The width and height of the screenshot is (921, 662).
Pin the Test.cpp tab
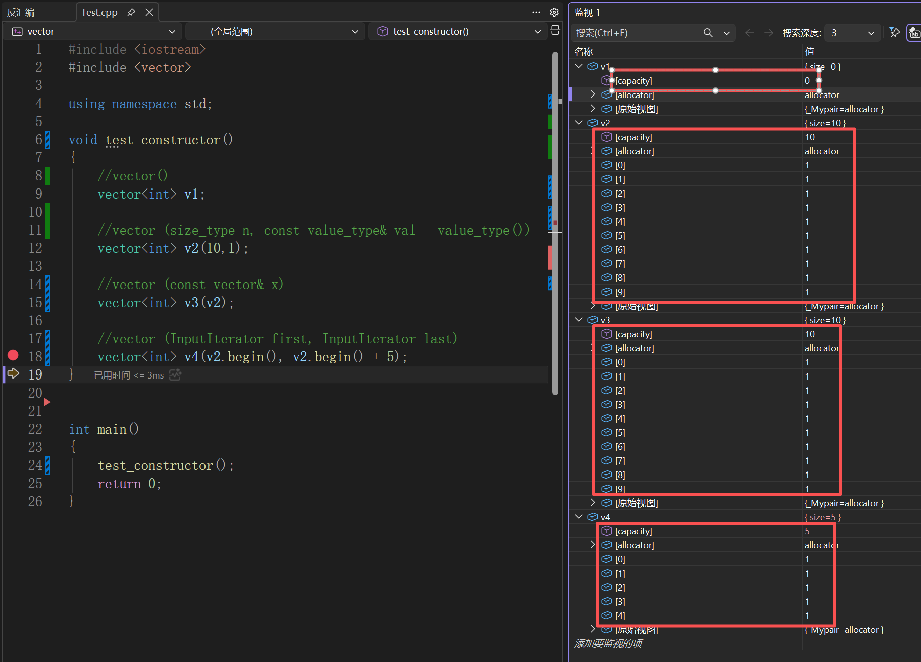(131, 12)
